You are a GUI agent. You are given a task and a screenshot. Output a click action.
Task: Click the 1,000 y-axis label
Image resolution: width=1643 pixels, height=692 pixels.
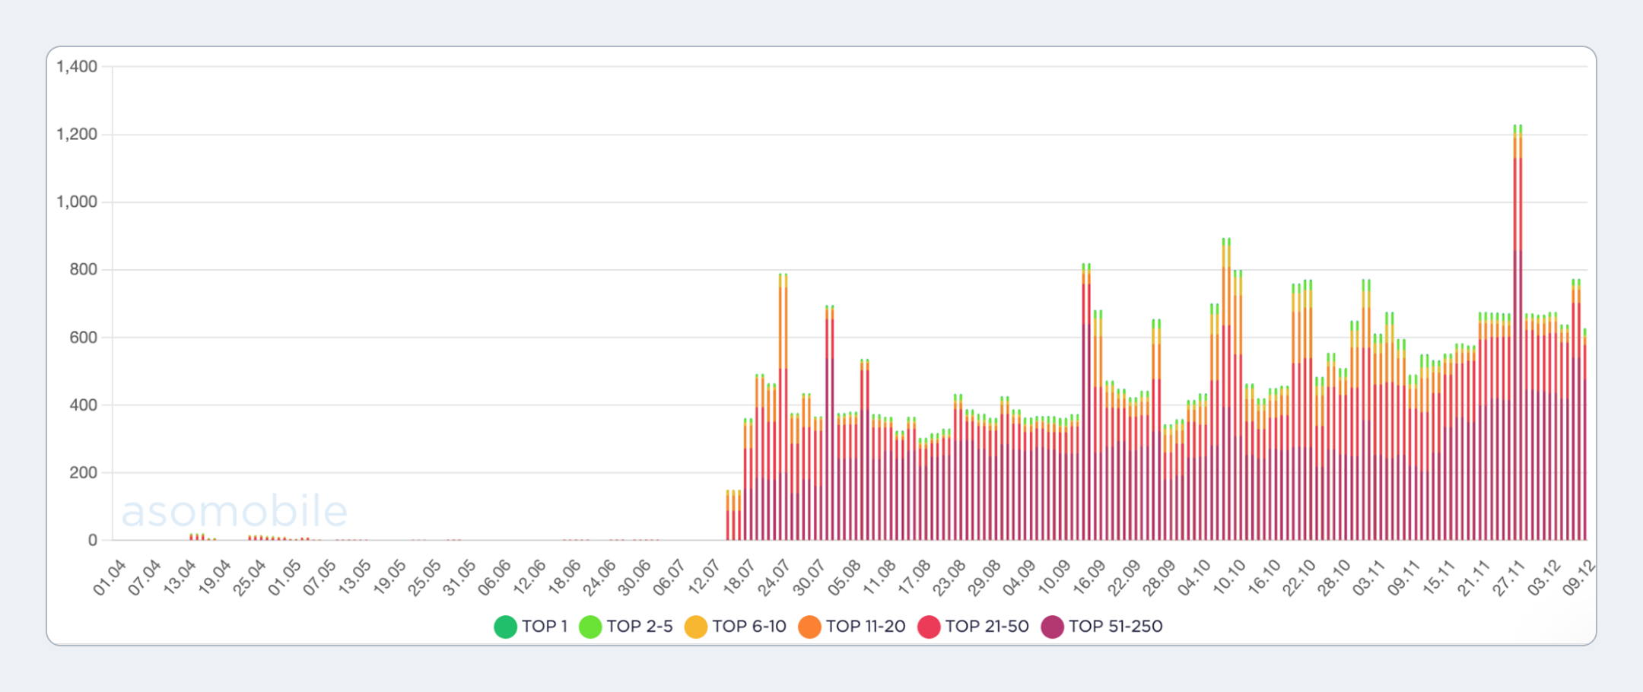coord(77,202)
